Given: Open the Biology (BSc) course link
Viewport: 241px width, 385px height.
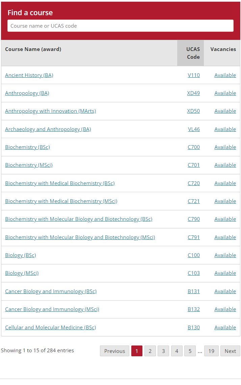Looking at the screenshot, I should coord(20,255).
